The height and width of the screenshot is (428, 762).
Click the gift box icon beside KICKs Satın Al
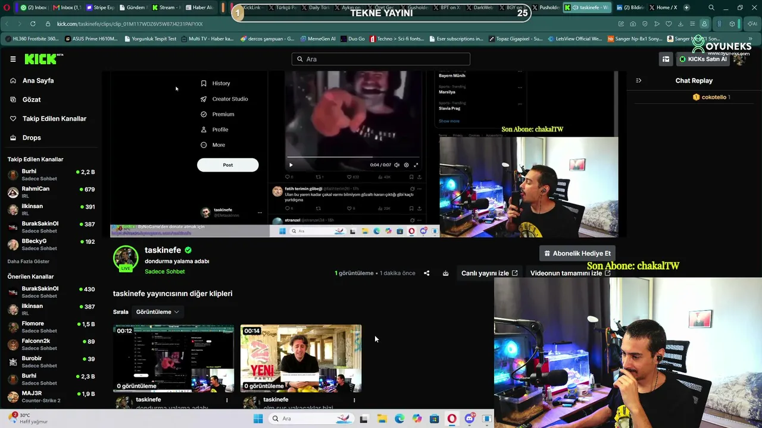666,59
